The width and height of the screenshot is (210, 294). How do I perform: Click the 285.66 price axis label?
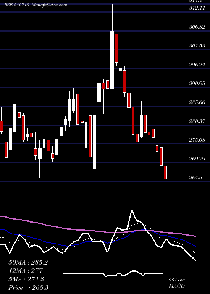[197, 102]
